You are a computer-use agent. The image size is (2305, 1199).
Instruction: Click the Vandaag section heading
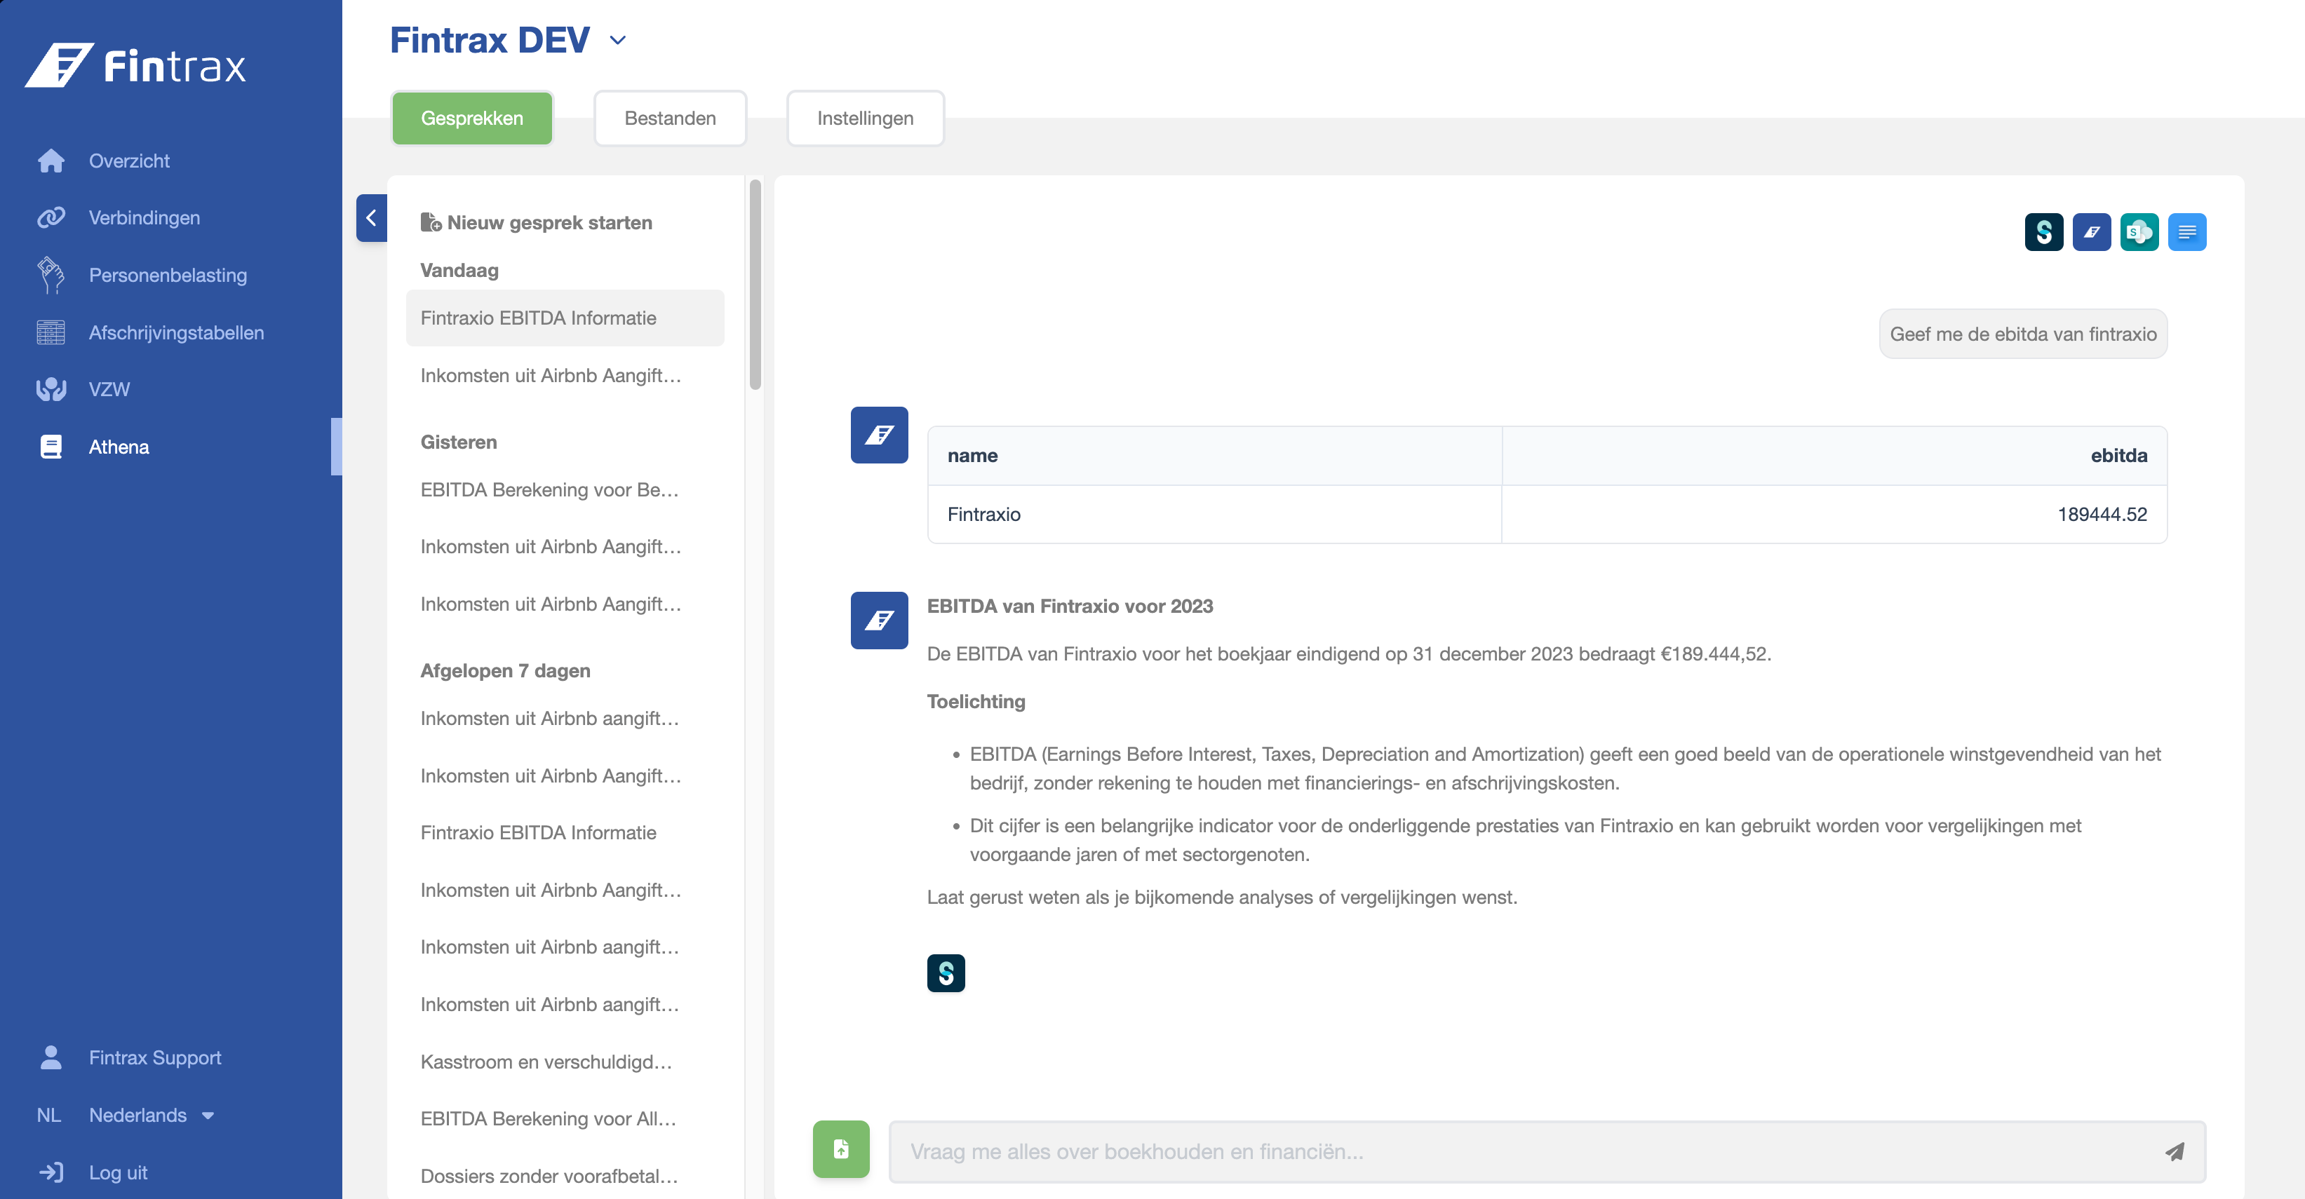tap(459, 271)
